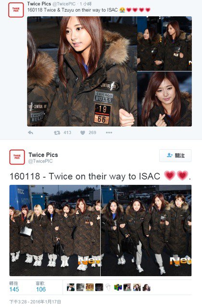Image resolution: width=202 pixels, height=307 pixels.
Task: Open the right group photo of four members
Action: 146,230
